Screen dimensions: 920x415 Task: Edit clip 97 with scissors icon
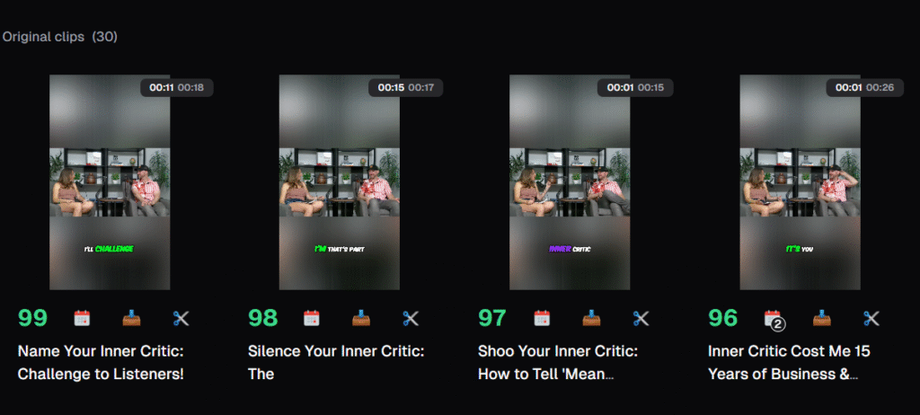pos(641,318)
